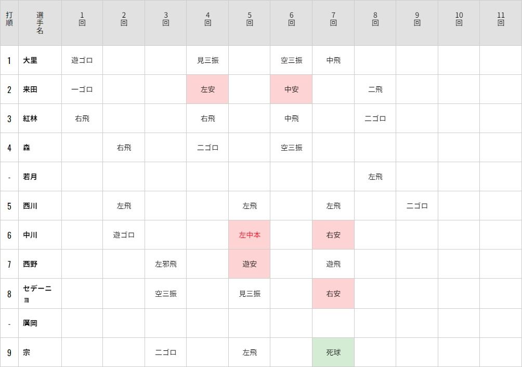The height and width of the screenshot is (367, 522).
Task: Click the 打順 column header
Action: pyautogui.click(x=9, y=19)
